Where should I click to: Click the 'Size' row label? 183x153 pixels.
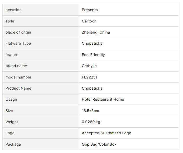tap(9, 111)
